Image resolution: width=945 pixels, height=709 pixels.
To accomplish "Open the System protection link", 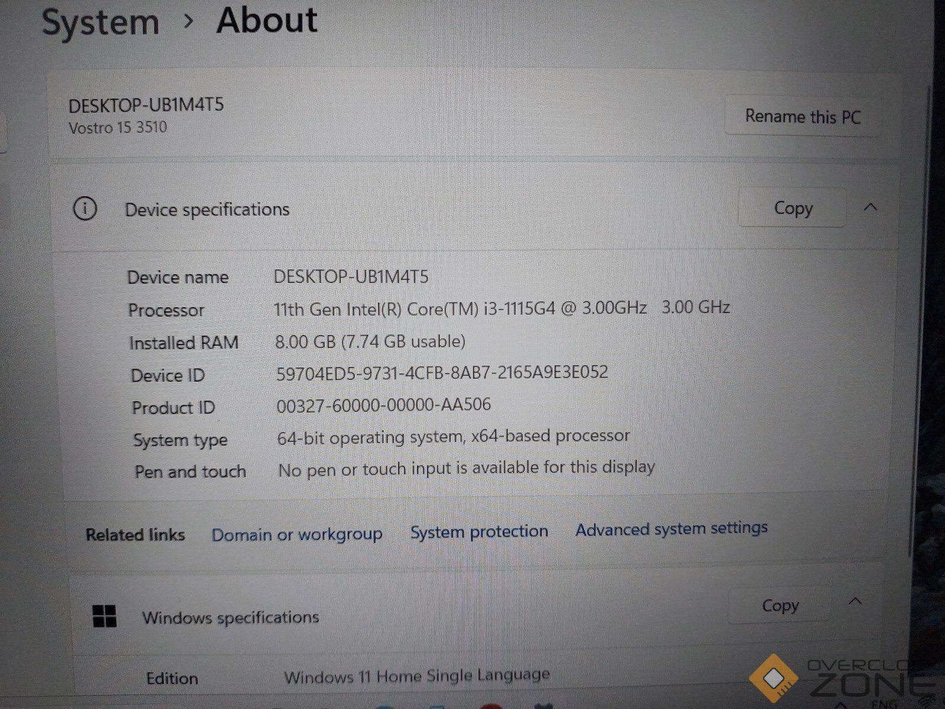I will pos(479,532).
